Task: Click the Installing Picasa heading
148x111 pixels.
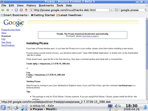Action: tap(37, 43)
